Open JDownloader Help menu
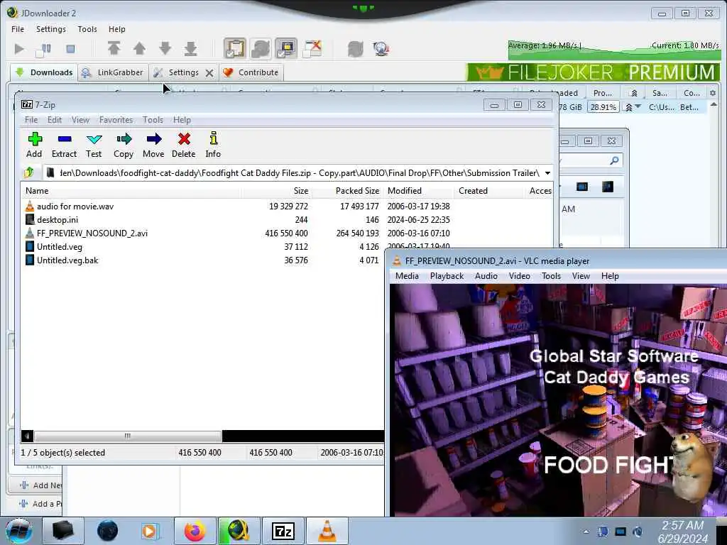Viewport: 727px width, 545px height. (x=117, y=29)
